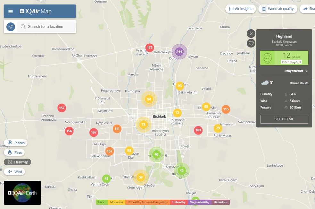Open the World air quality tab
This screenshot has width=315, height=209.
tap(278, 9)
